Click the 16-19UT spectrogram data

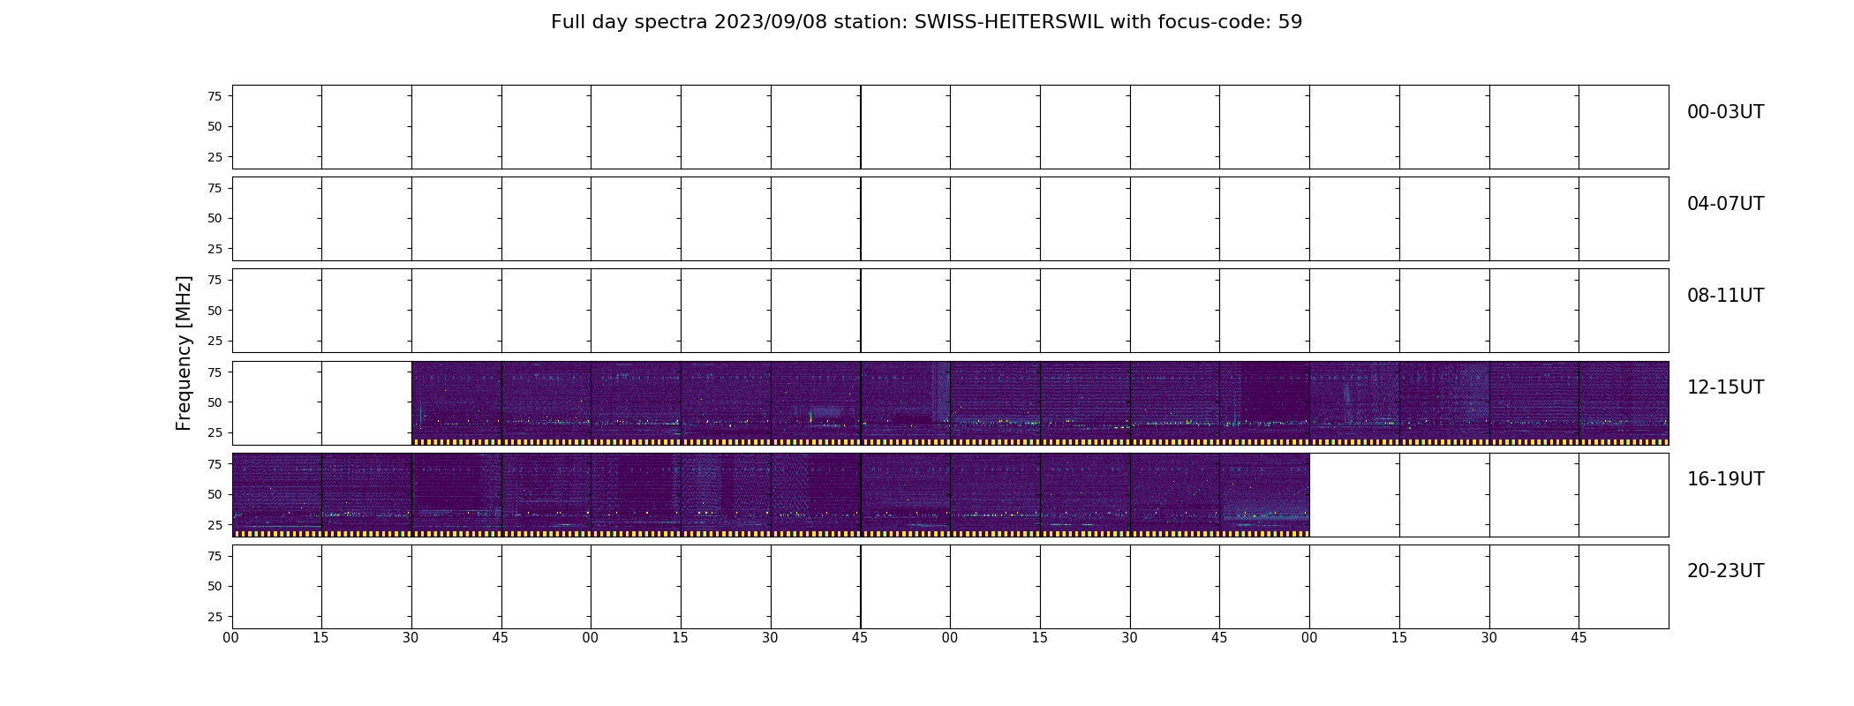coord(771,494)
